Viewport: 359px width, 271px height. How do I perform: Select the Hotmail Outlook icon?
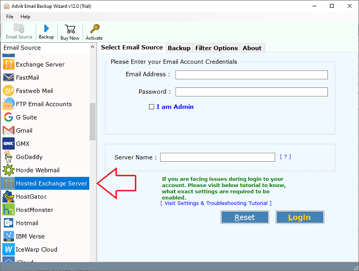click(9, 223)
